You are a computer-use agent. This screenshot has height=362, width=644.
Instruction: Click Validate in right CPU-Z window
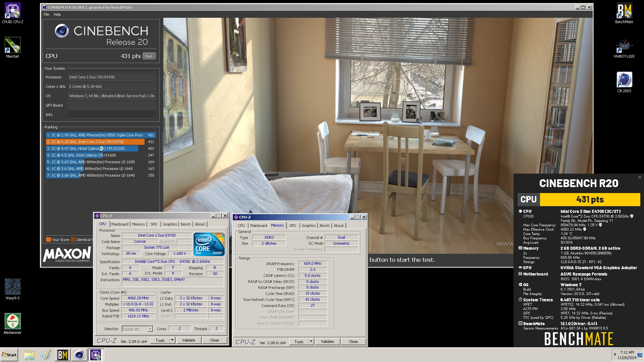(327, 342)
